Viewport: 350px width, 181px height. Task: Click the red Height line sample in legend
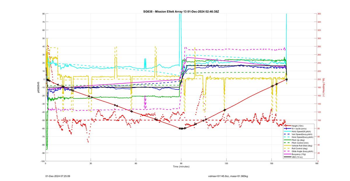[x=288, y=126]
